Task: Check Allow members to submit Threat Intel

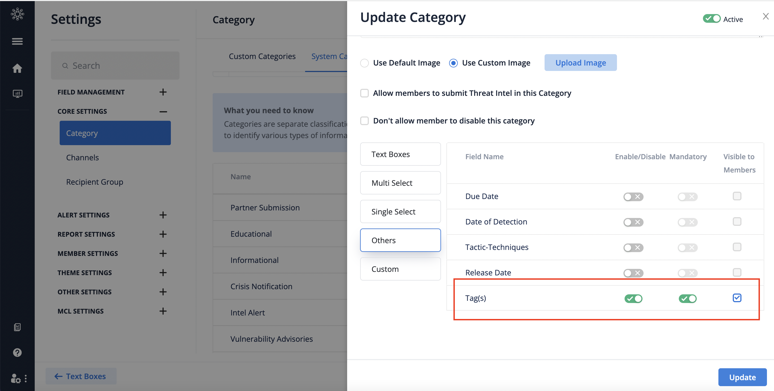Action: tap(364, 93)
